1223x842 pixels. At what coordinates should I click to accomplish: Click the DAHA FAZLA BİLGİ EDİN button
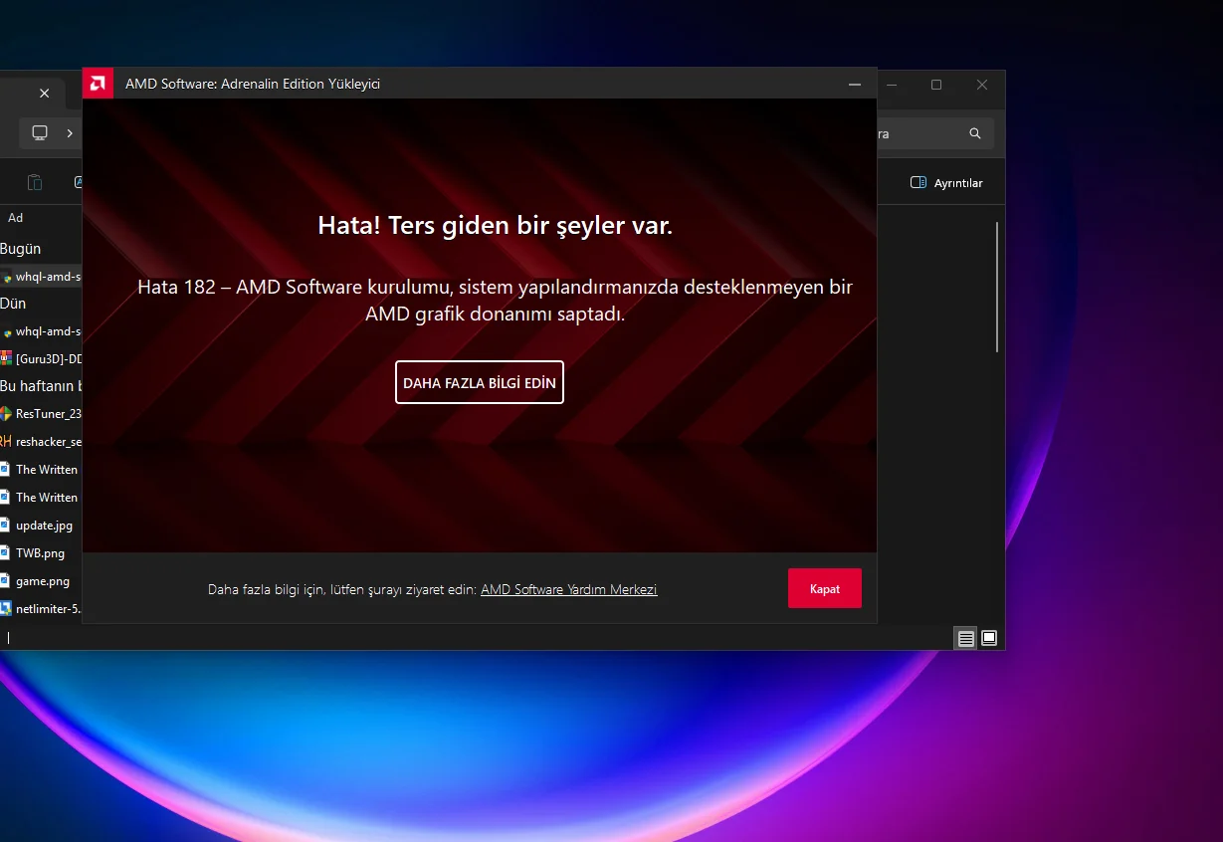tap(480, 382)
